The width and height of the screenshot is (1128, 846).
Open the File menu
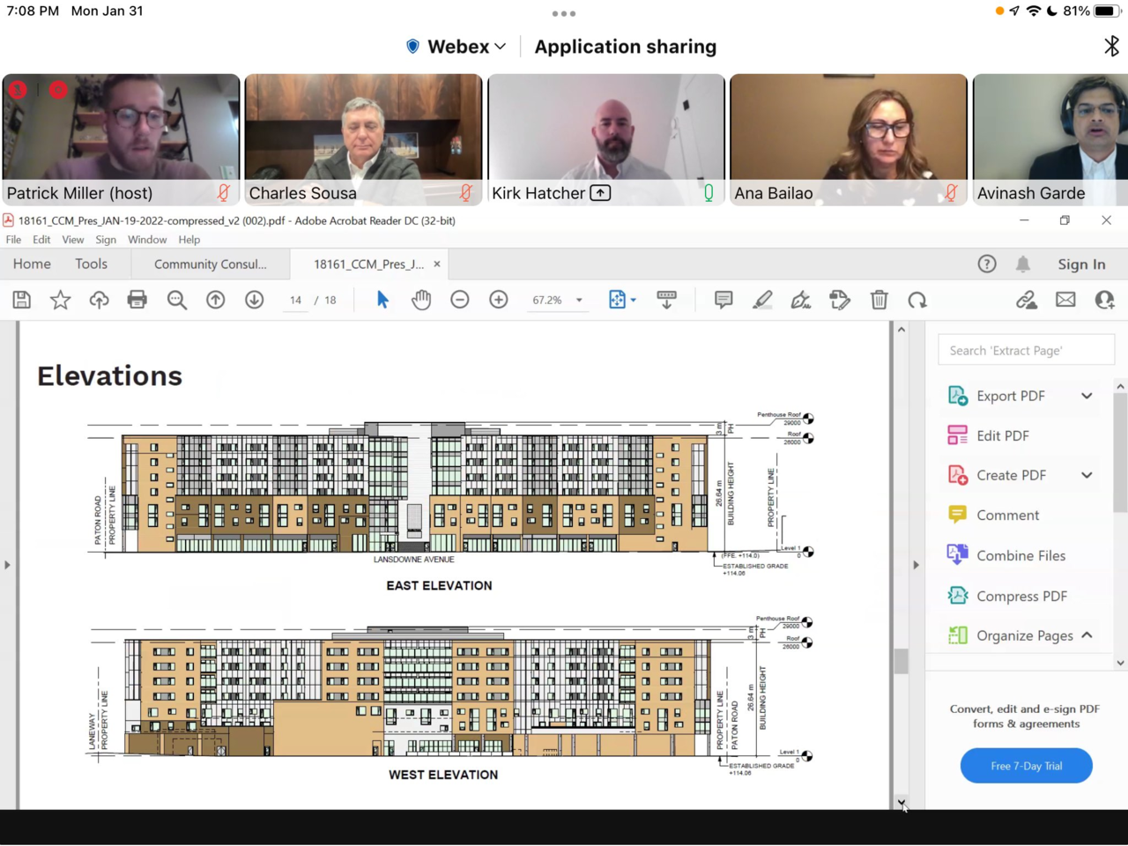point(13,240)
